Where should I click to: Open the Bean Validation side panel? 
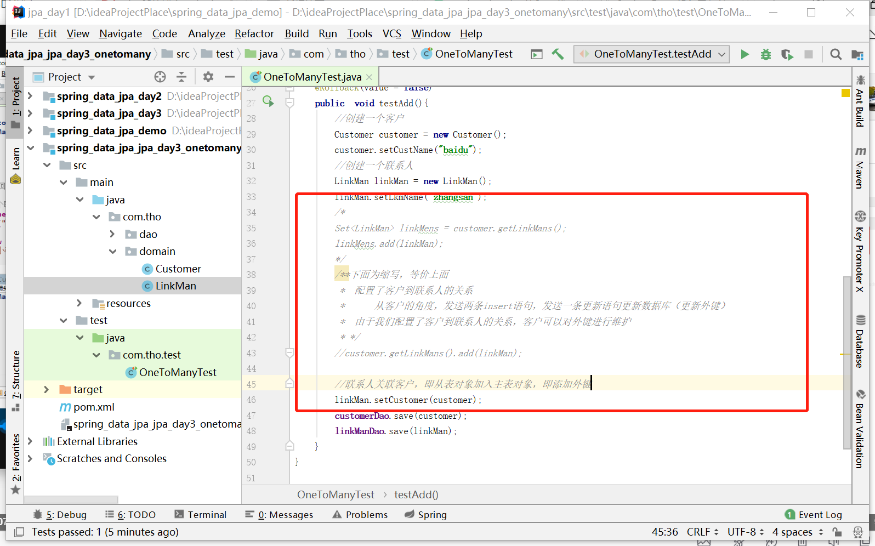coord(860,429)
